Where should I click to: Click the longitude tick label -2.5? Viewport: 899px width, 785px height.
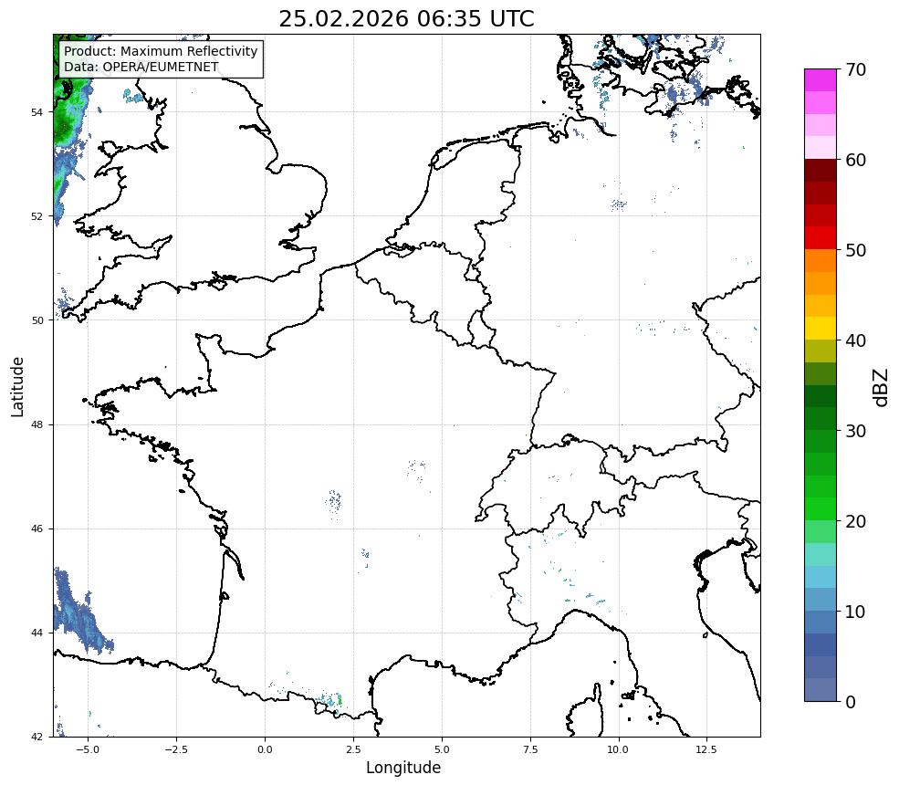pos(176,749)
